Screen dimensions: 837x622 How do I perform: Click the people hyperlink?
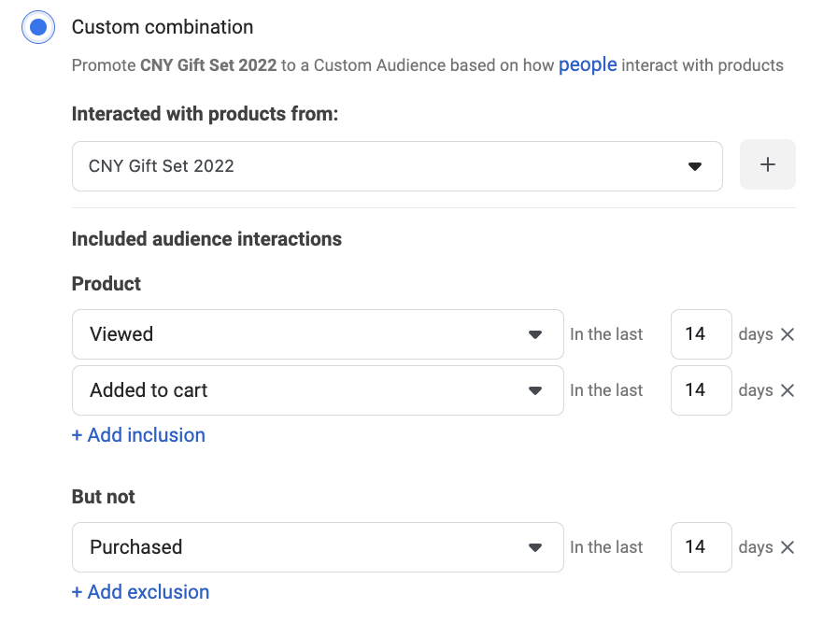[588, 64]
